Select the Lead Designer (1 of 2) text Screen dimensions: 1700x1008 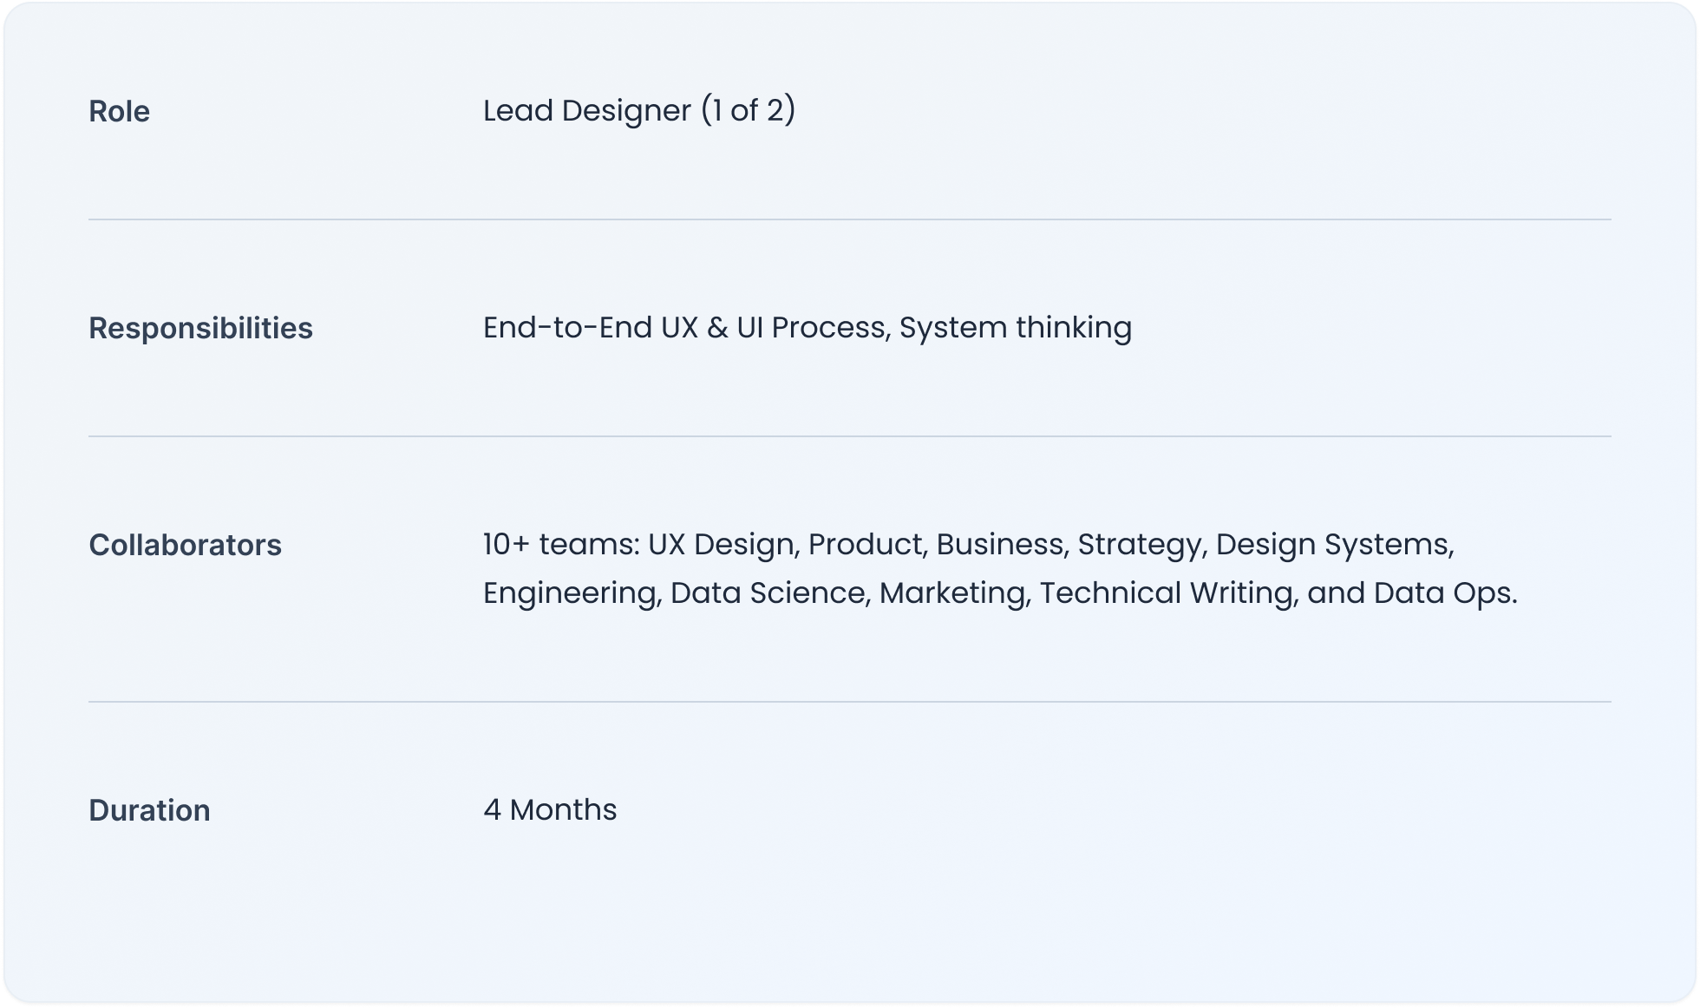(x=638, y=110)
